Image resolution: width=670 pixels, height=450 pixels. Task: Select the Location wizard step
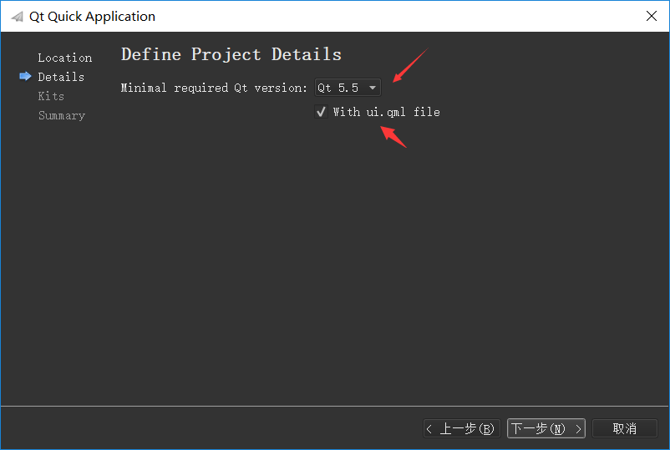(x=65, y=58)
